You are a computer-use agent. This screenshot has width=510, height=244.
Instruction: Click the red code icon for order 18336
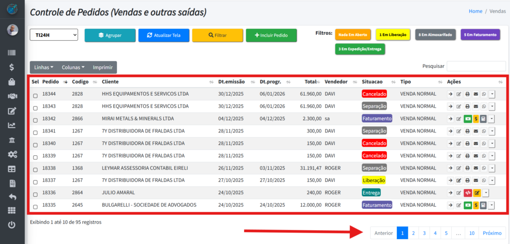[467, 193]
